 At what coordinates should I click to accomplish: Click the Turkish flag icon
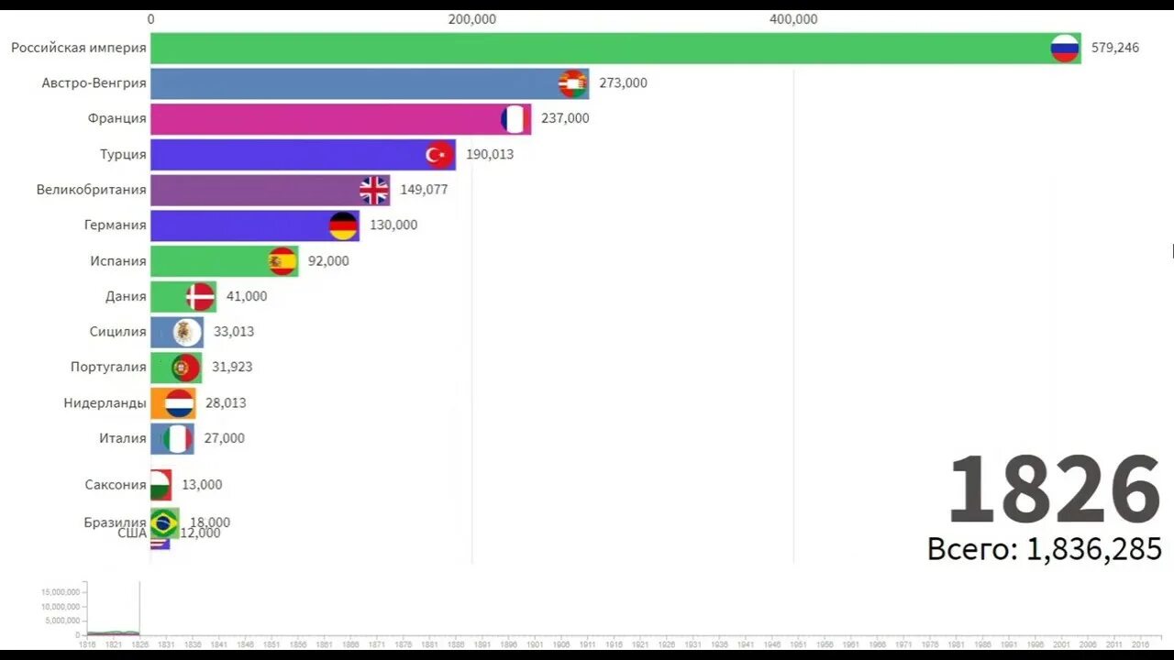439,155
